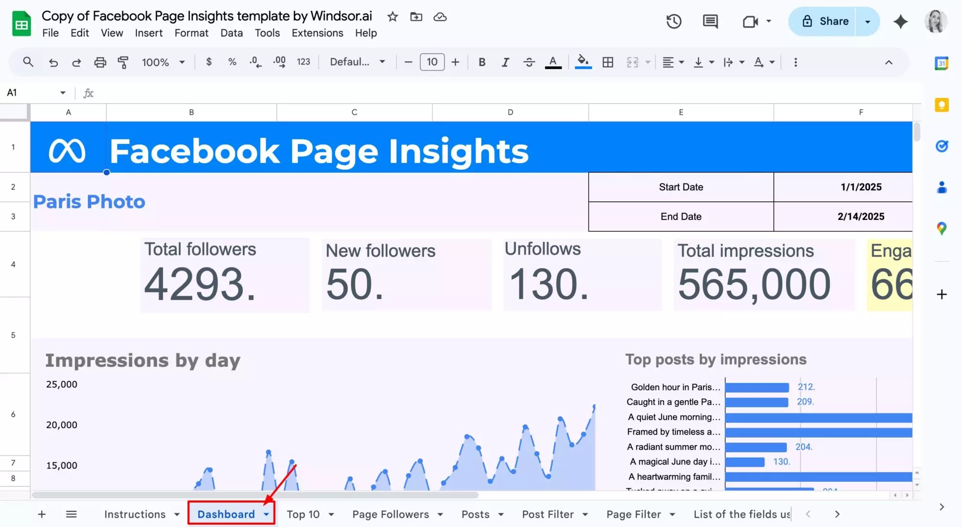962x527 pixels.
Task: Open Gemini assistant
Action: [x=900, y=21]
